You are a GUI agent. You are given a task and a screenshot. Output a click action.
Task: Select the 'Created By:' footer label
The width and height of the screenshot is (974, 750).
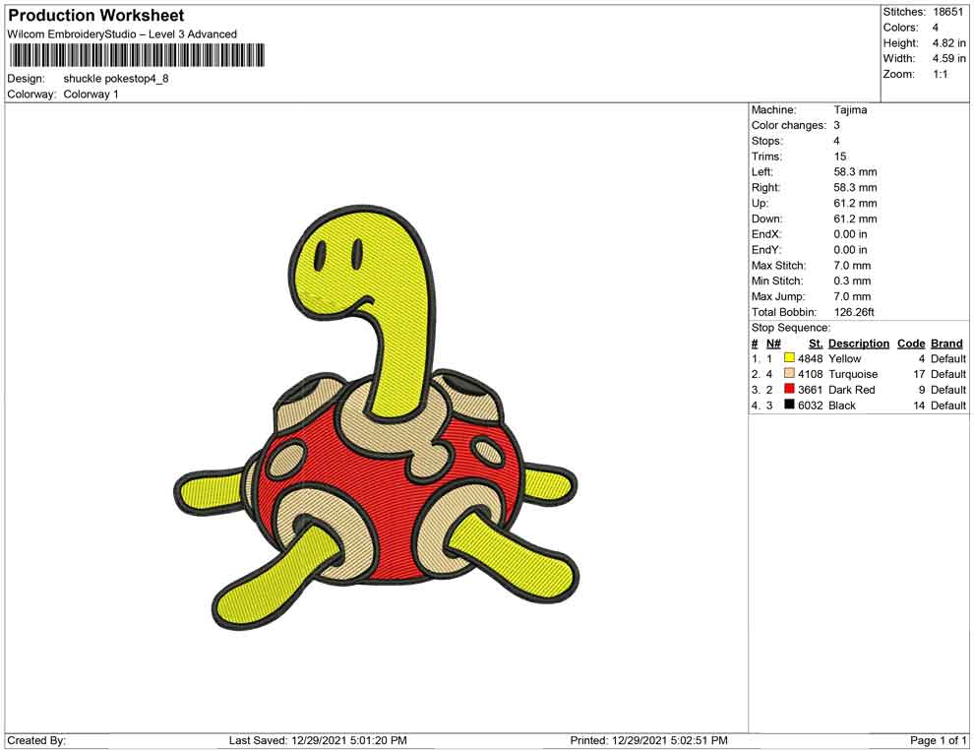click(x=36, y=740)
